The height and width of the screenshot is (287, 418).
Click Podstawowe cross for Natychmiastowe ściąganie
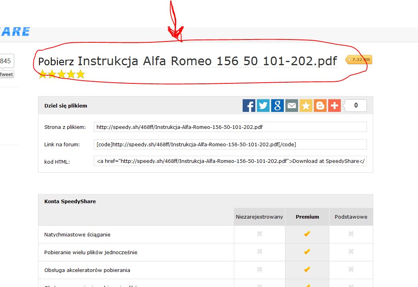pos(351,234)
